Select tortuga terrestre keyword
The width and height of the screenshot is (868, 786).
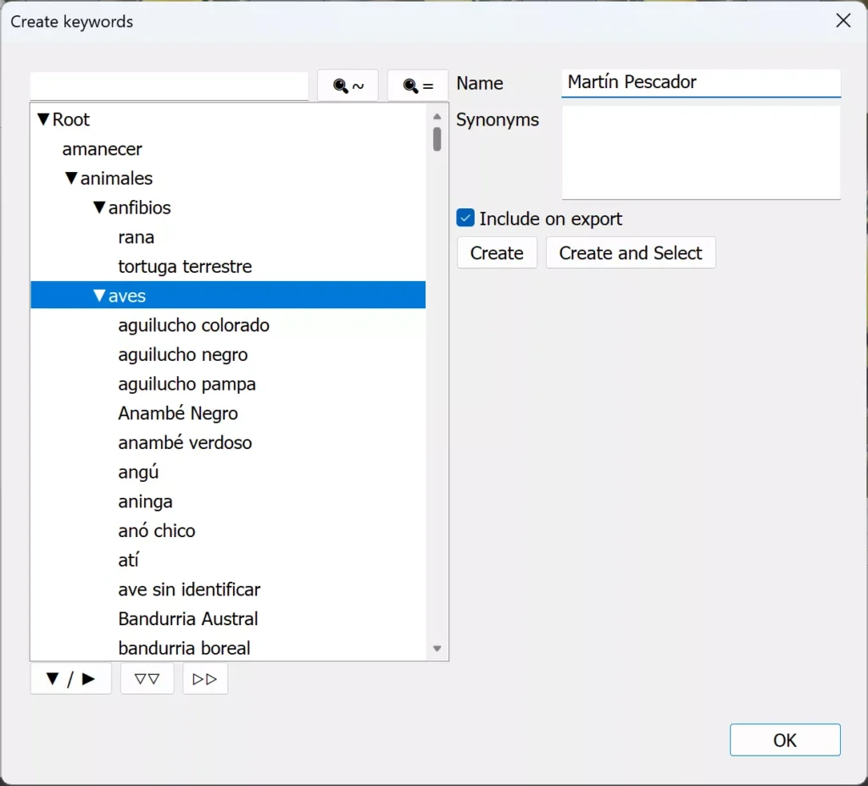coord(185,266)
